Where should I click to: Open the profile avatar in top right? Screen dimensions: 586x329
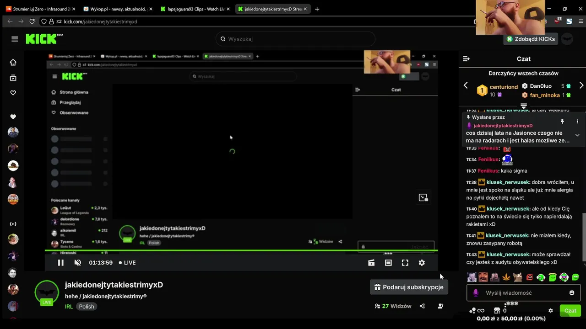(567, 39)
